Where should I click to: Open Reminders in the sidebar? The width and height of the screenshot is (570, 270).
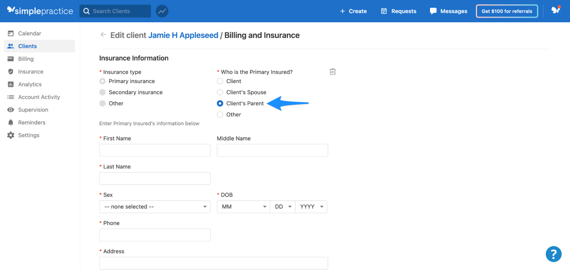32,122
